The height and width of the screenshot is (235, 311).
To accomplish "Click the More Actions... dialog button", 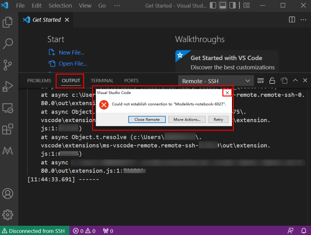I will [x=187, y=120].
